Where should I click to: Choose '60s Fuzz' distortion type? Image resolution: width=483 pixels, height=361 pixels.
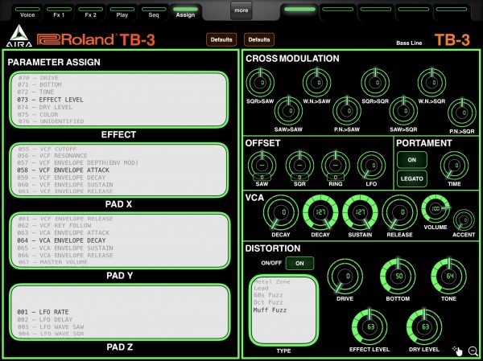(268, 295)
